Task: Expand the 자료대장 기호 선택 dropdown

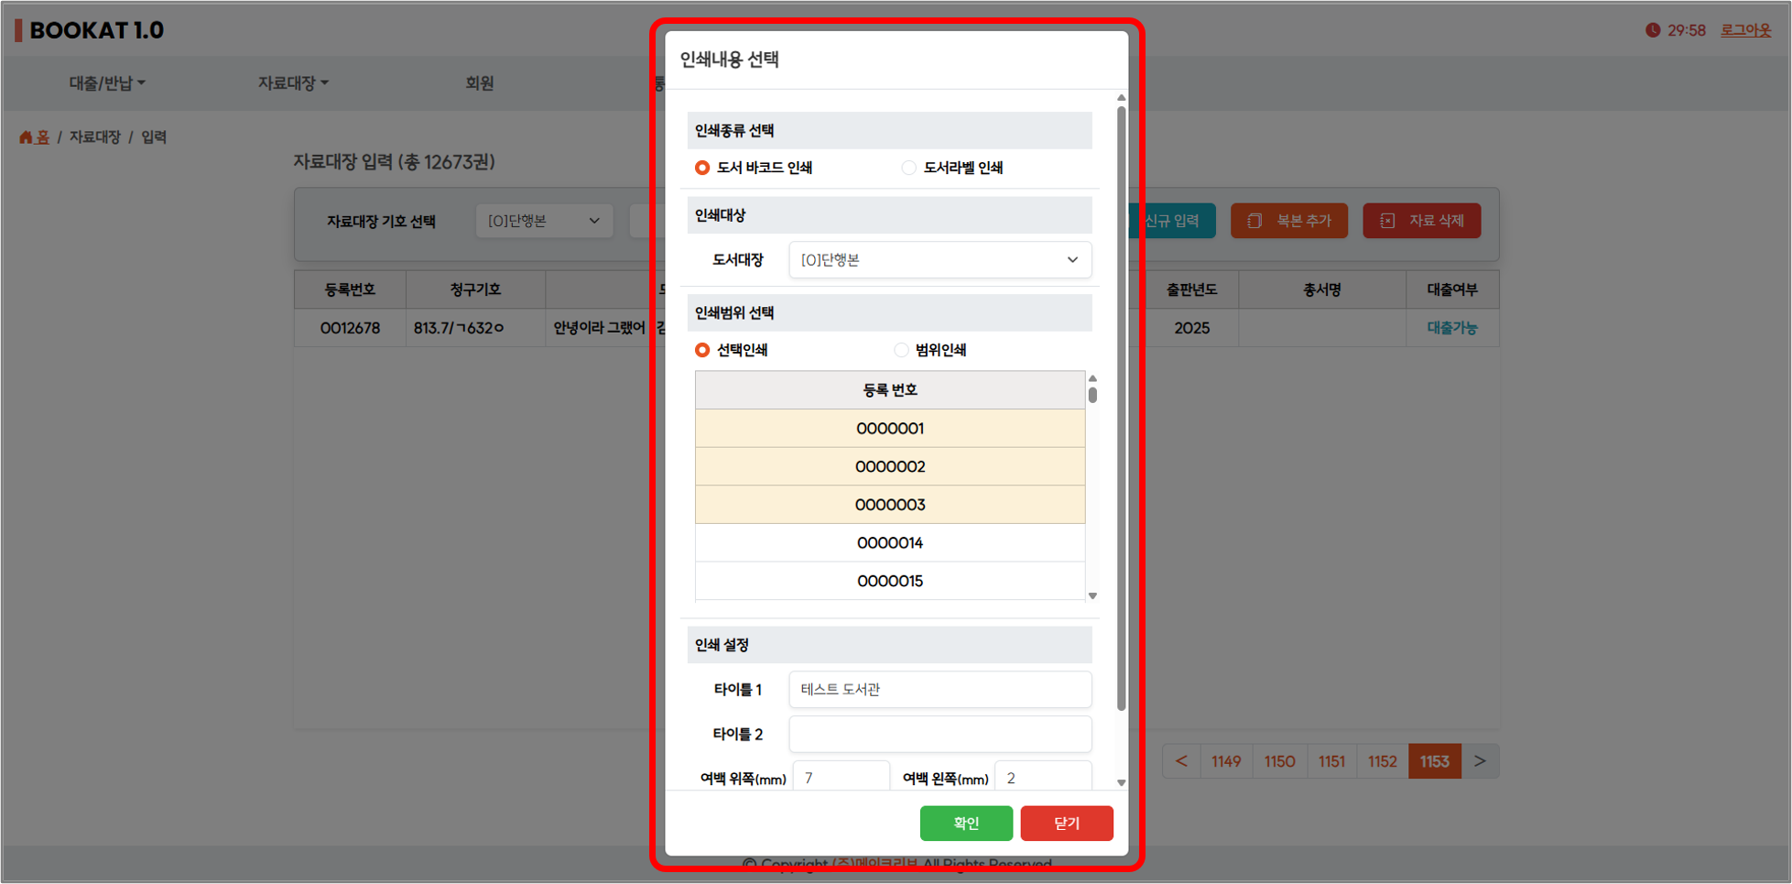Action: pos(543,221)
